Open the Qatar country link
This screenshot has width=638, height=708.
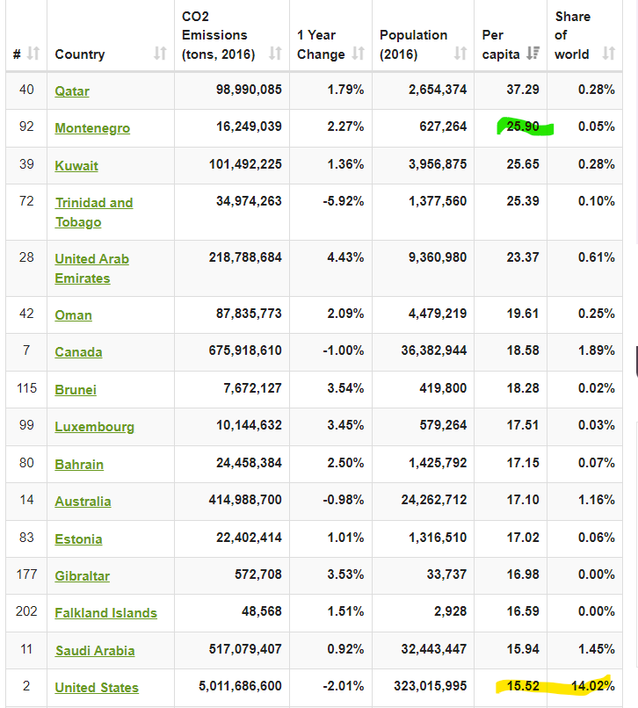tap(72, 91)
